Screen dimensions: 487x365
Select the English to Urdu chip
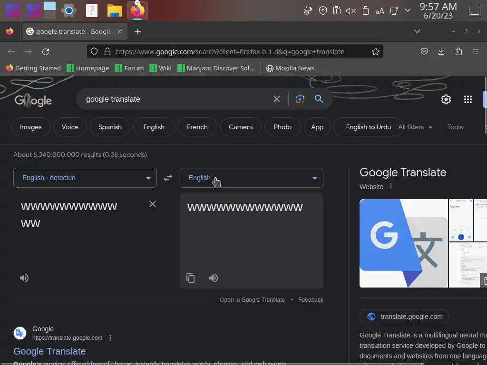point(368,127)
